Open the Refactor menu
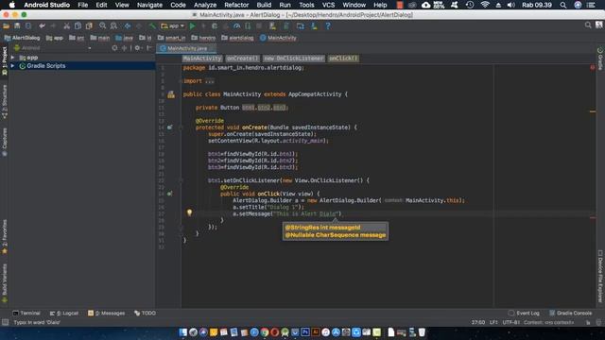Screen dimensions: 605x340 pyautogui.click(x=236, y=5)
